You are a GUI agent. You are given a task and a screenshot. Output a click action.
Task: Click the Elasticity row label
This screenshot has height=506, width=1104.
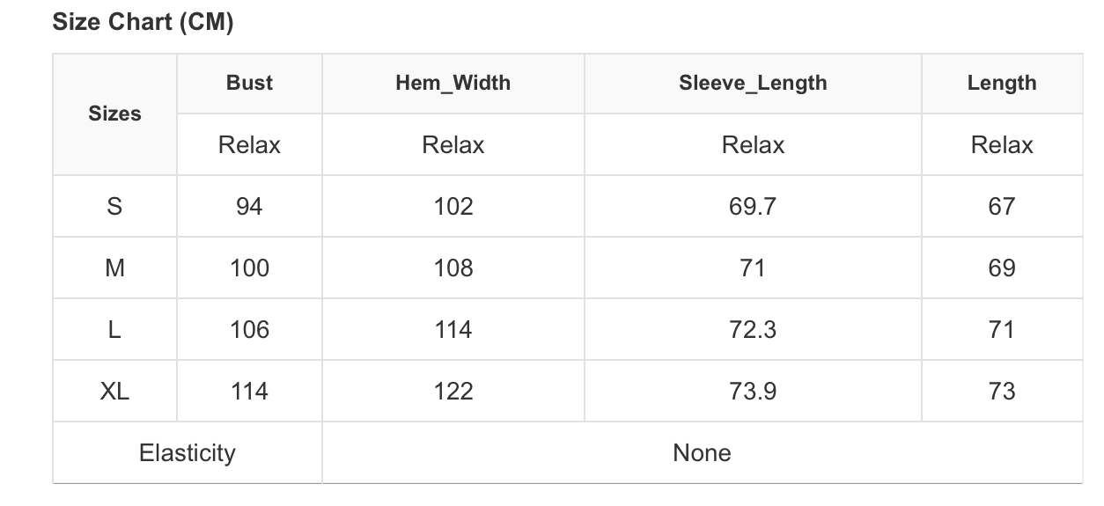[188, 452]
